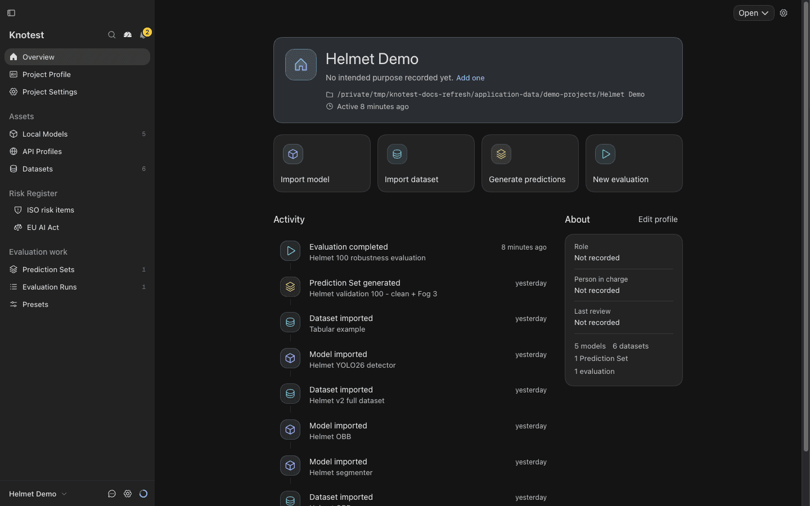Image resolution: width=810 pixels, height=506 pixels.
Task: Open Evaluation Runs section
Action: point(77,287)
